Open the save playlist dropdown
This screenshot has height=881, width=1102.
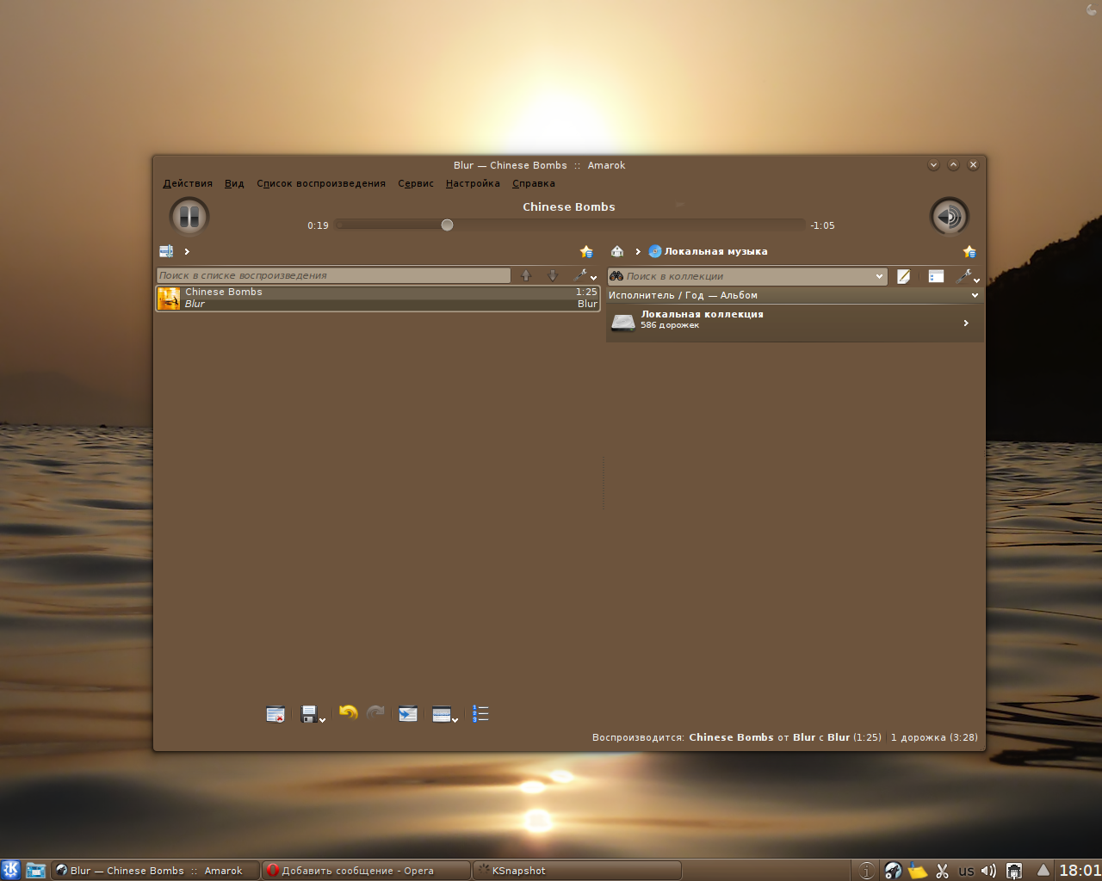click(x=312, y=714)
